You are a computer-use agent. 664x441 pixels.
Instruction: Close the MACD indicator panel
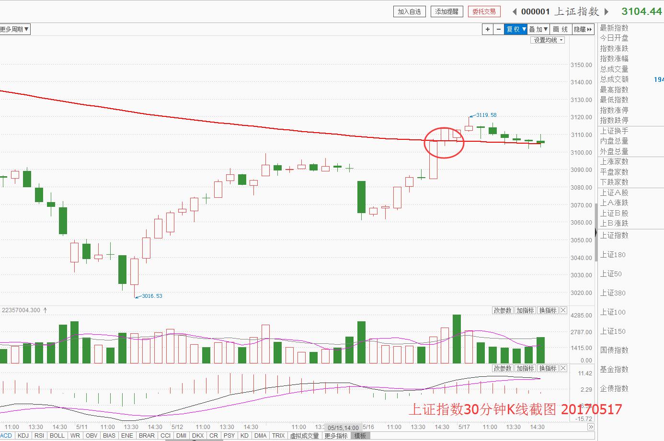[x=563, y=368]
